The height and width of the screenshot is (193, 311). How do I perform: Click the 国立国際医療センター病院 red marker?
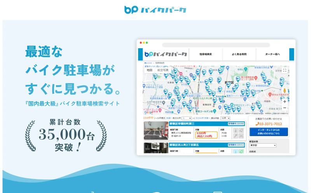(x=256, y=78)
